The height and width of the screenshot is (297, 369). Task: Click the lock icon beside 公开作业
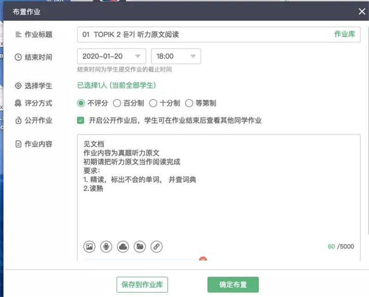point(18,120)
